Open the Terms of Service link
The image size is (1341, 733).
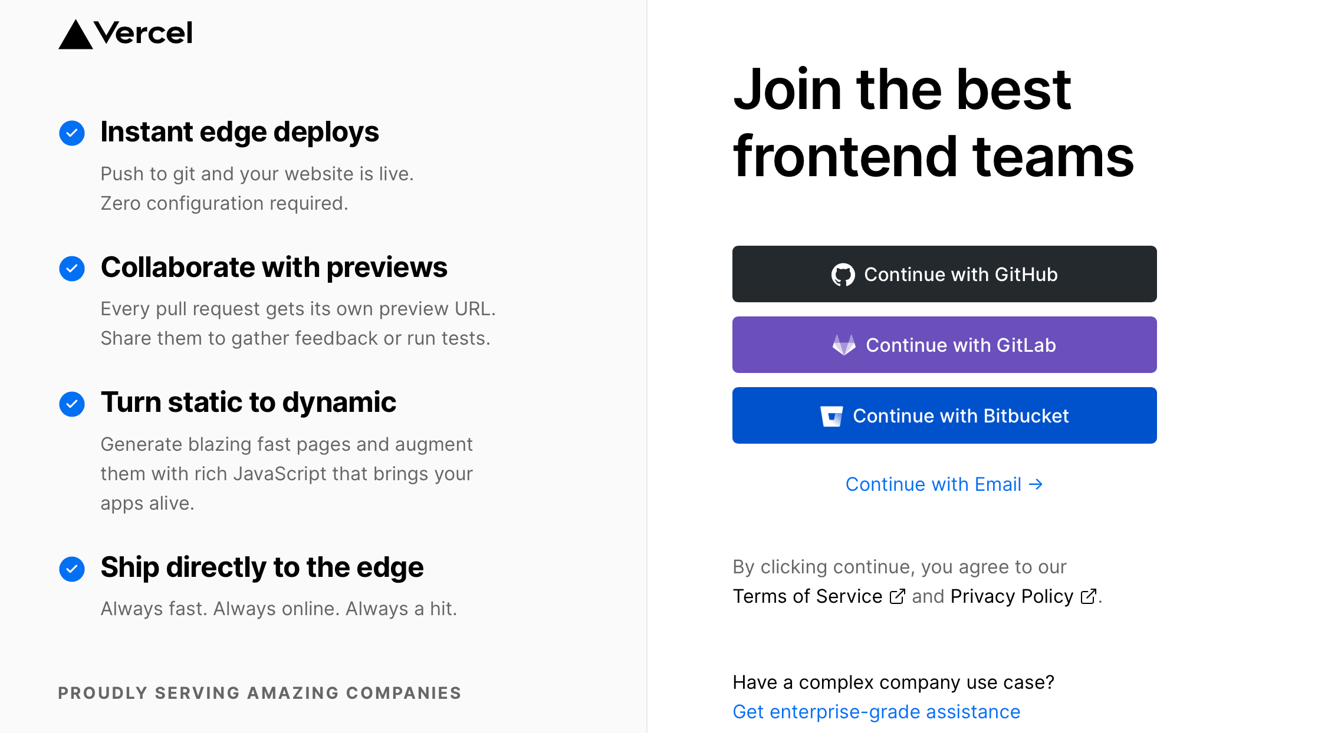[807, 597]
